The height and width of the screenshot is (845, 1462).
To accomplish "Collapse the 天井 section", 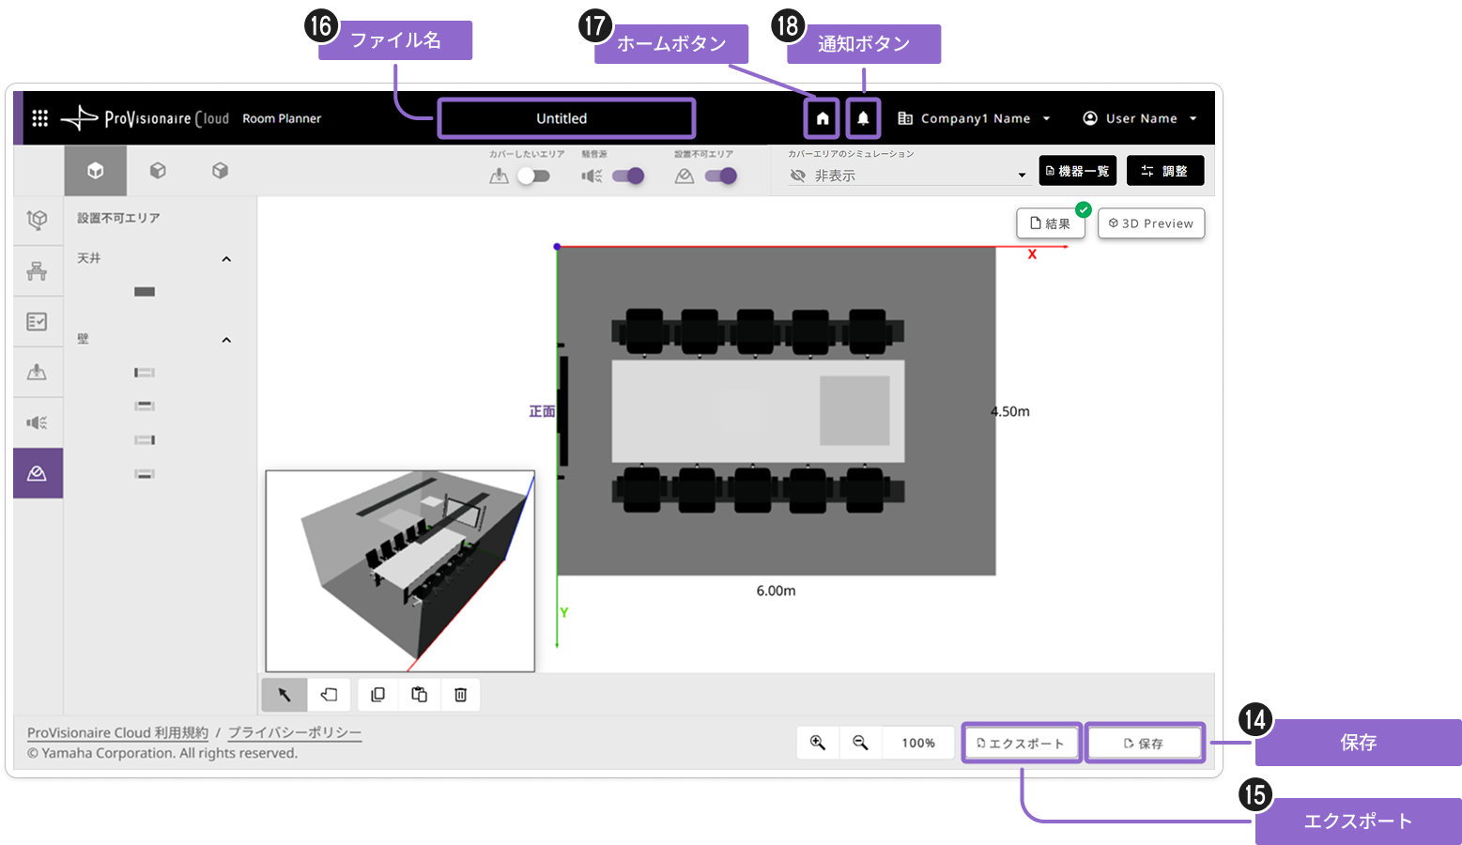I will point(226,259).
